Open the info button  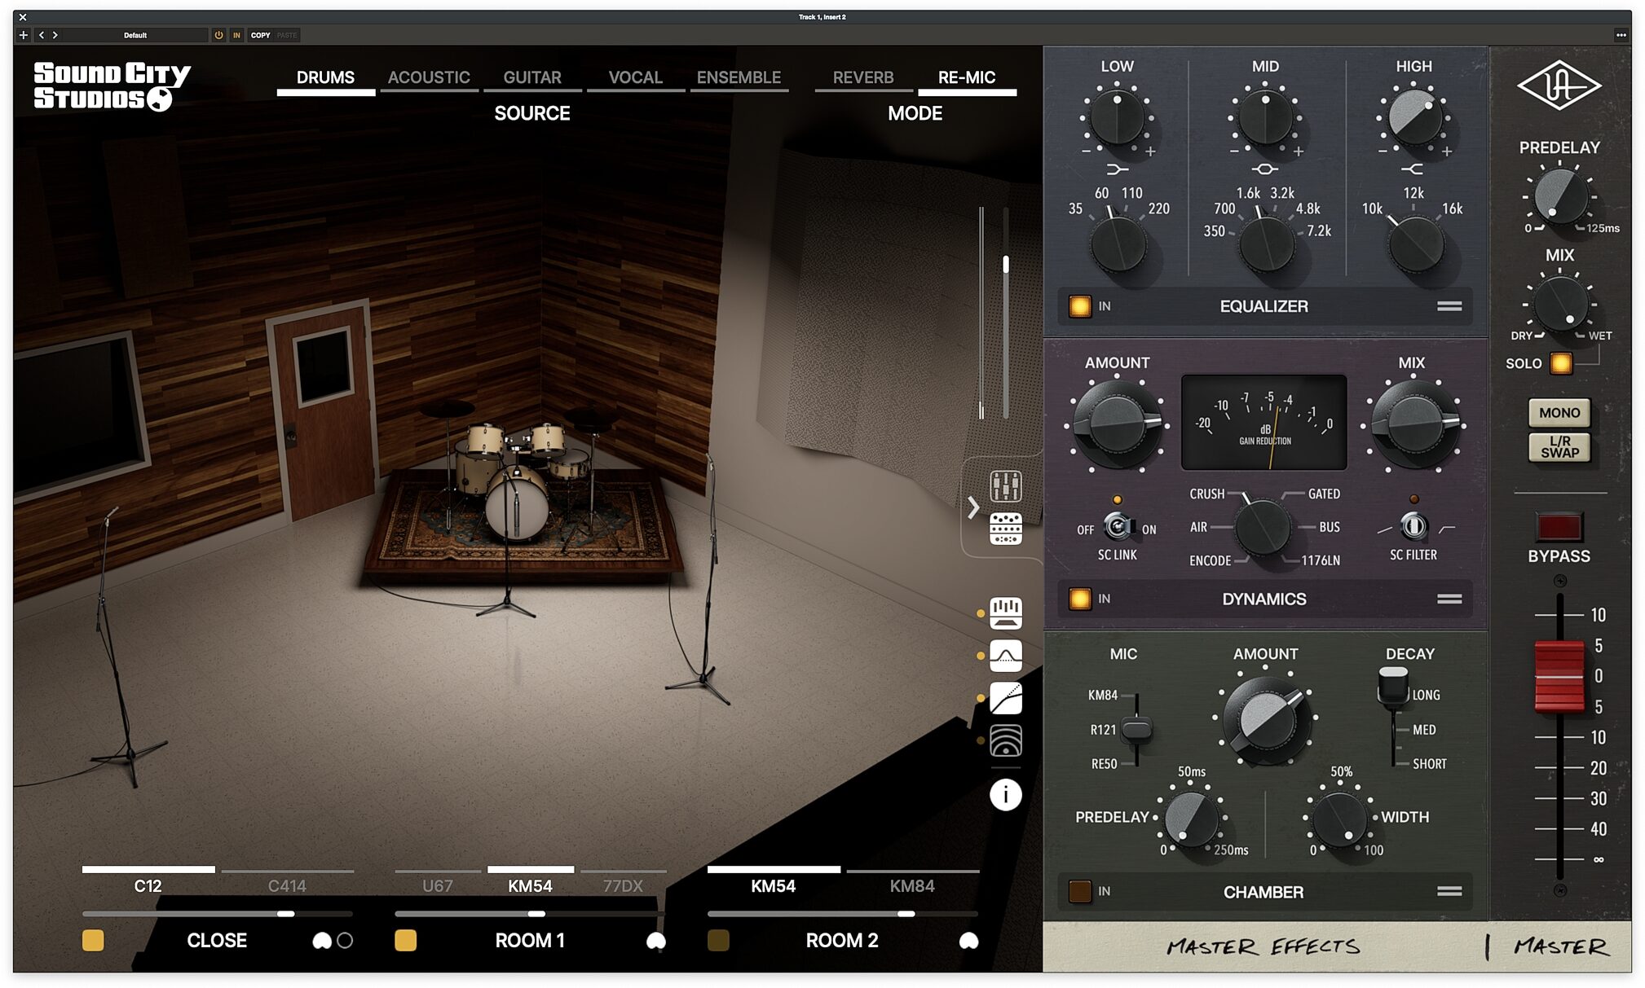pos(1005,794)
